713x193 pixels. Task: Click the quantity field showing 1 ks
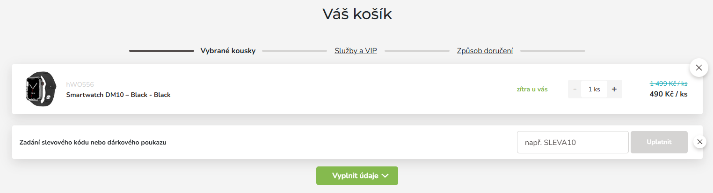[x=594, y=89]
